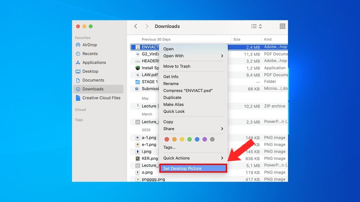The height and width of the screenshot is (202, 360).
Task: Apply the green color tag
Action: click(190, 139)
